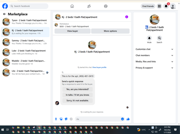Screen dimensions: 180x134
Task: Open the Friends icon in top navigation
Action: pyautogui.click(x=89, y=6)
